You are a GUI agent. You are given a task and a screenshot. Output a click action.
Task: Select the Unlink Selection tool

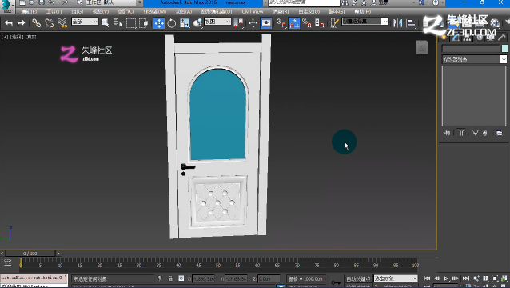click(49, 23)
